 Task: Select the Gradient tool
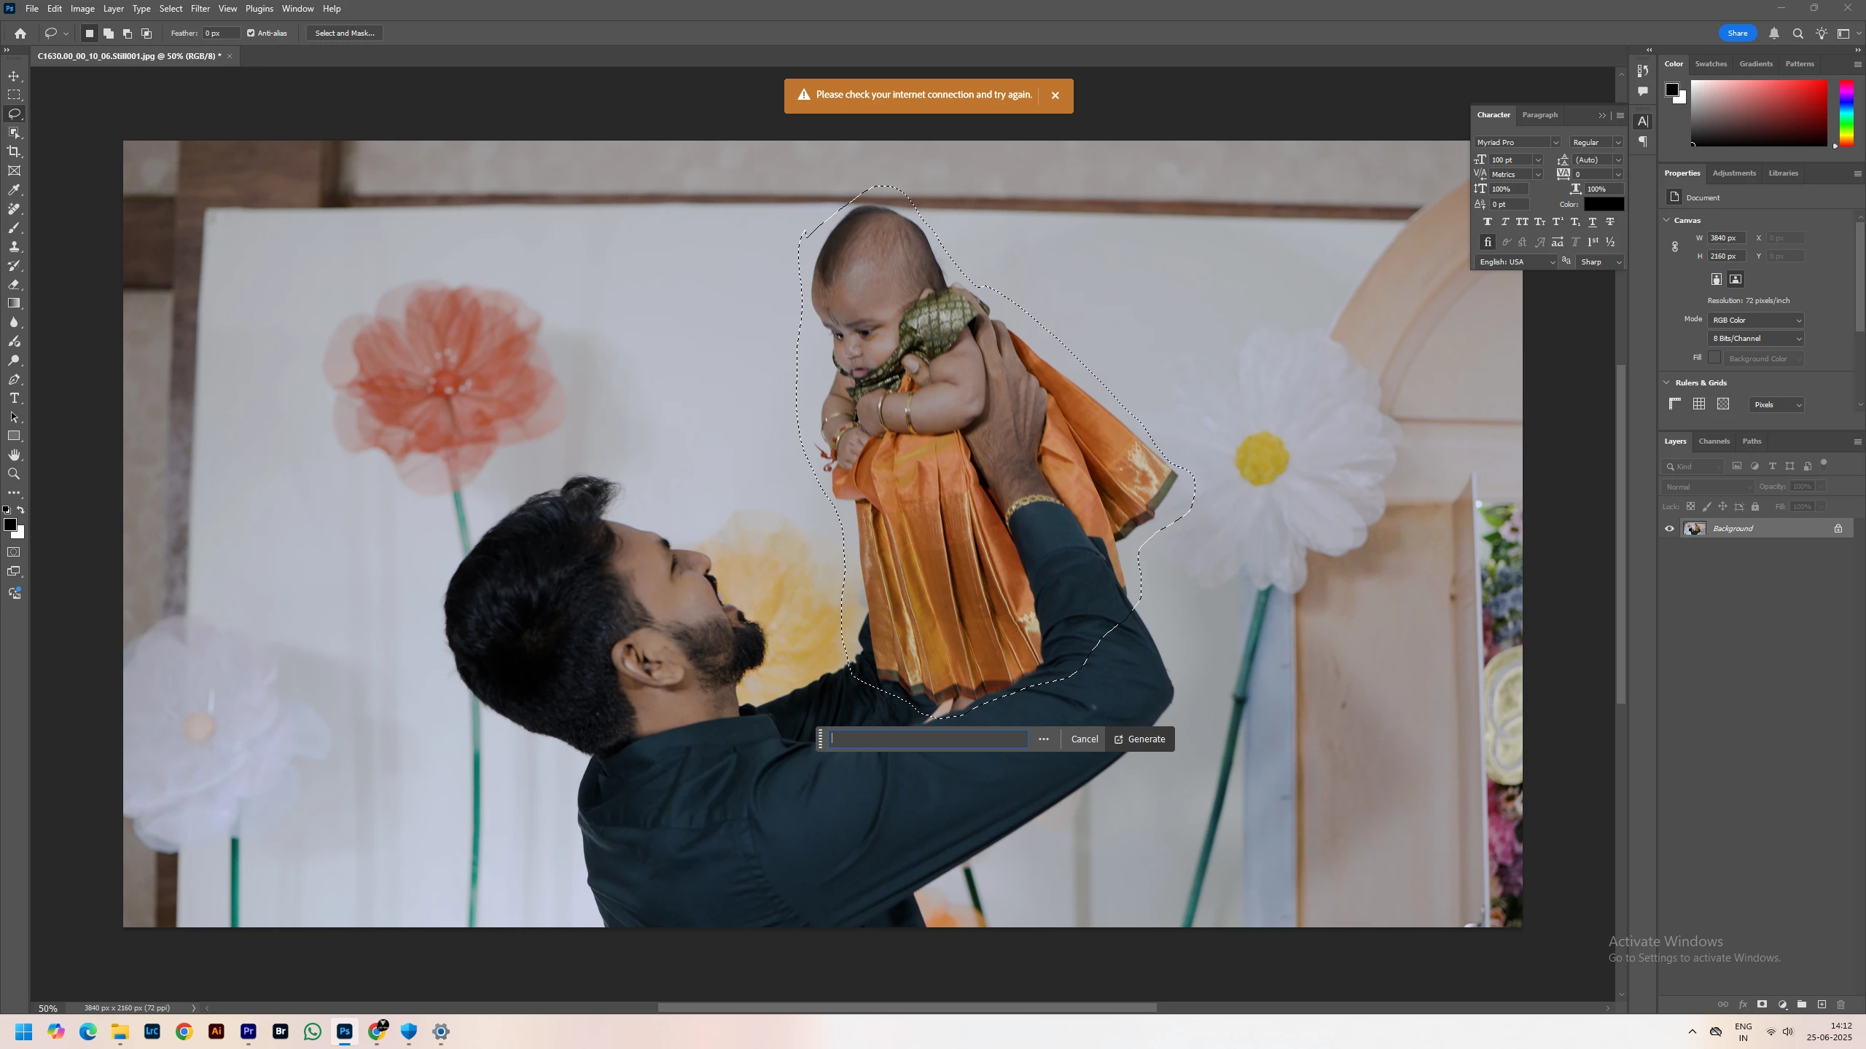coord(14,304)
